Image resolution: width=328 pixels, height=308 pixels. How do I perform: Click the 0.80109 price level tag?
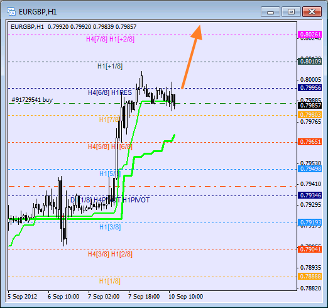coord(310,62)
